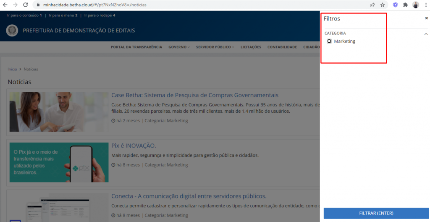Image resolution: width=430 pixels, height=222 pixels.
Task: Close the Filtros panel with the X
Action: pos(426,18)
